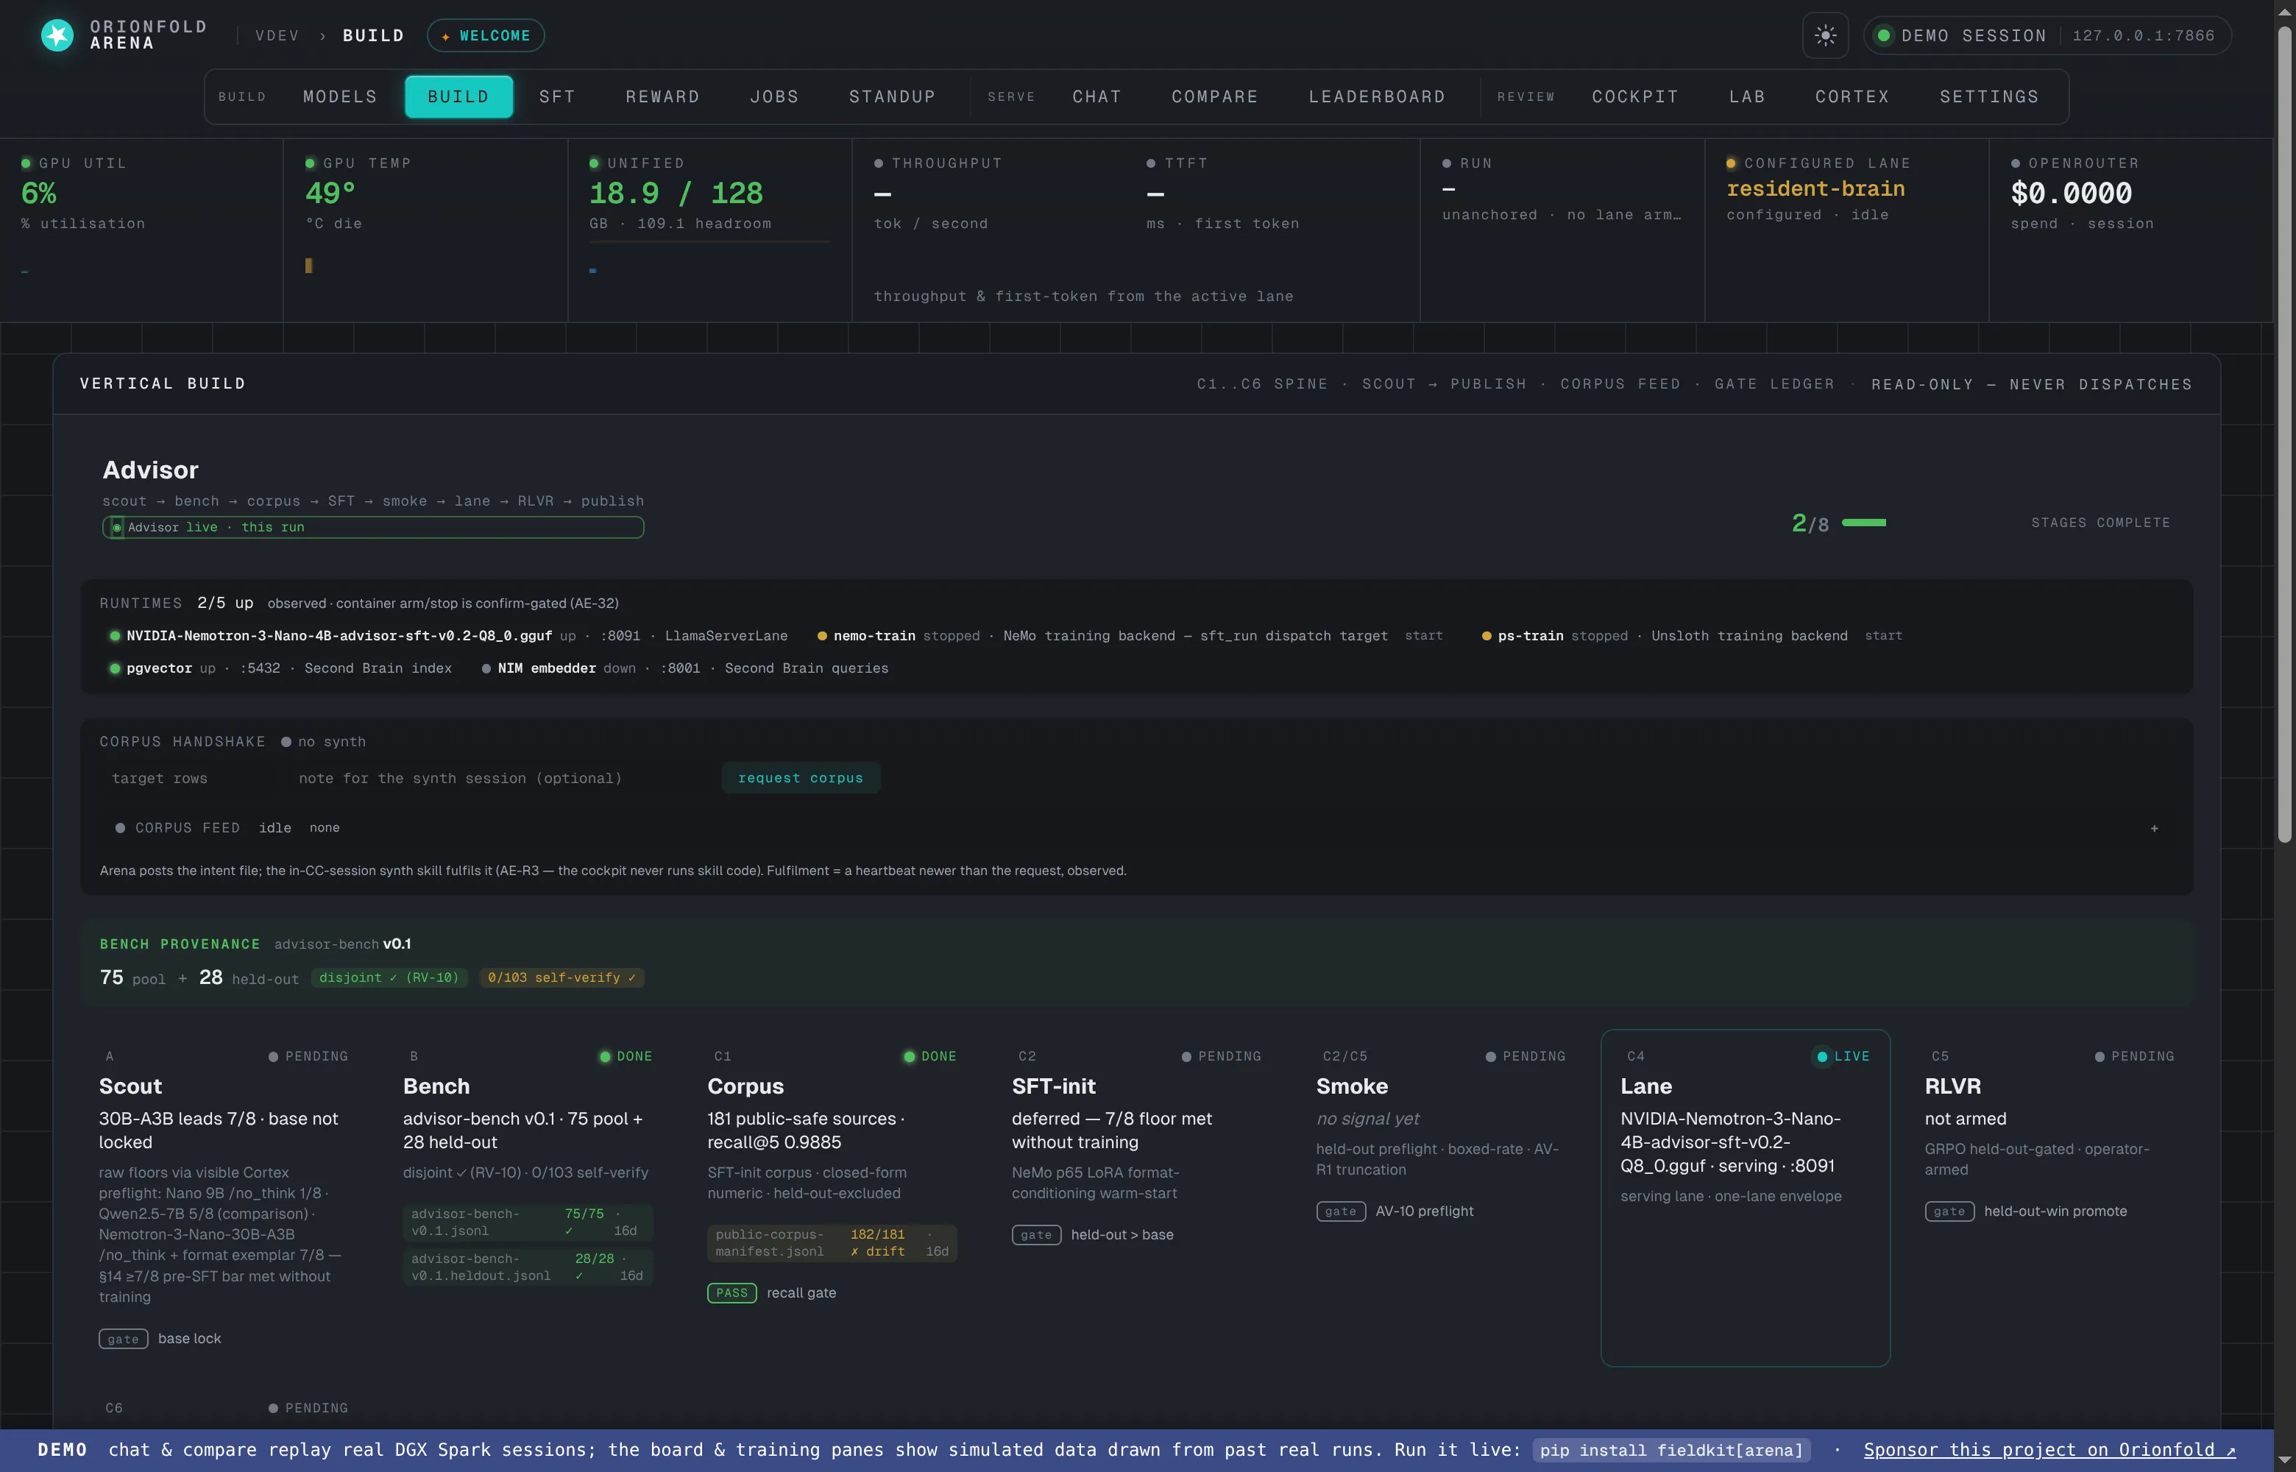Open the Cortex tab
The image size is (2296, 1472).
(1852, 96)
